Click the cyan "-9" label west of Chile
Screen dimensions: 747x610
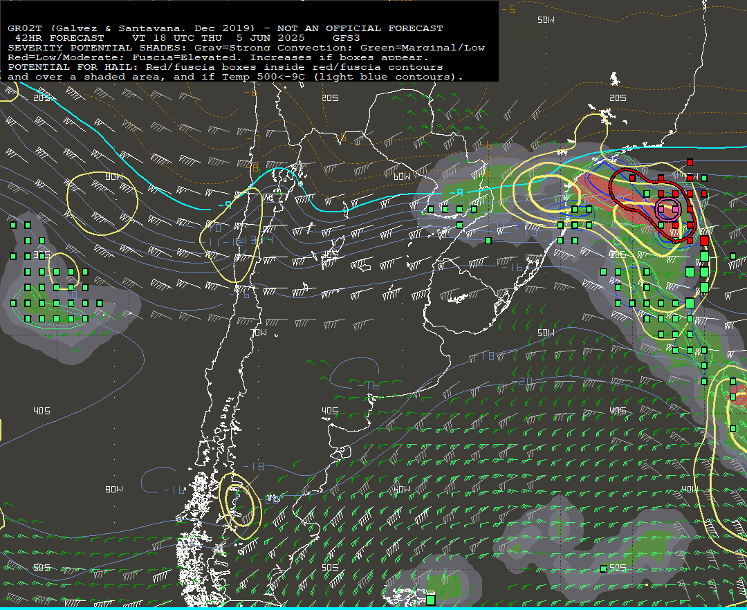pos(224,205)
